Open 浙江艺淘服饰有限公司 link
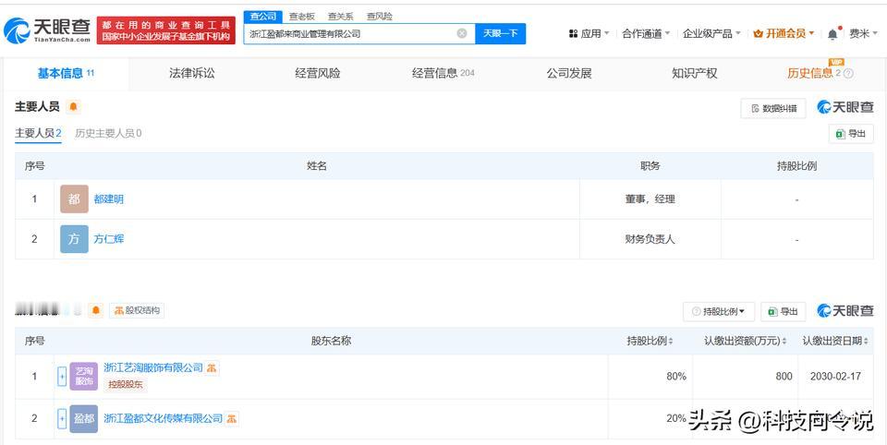Screen dimensions: 887x445 pyautogui.click(x=153, y=367)
